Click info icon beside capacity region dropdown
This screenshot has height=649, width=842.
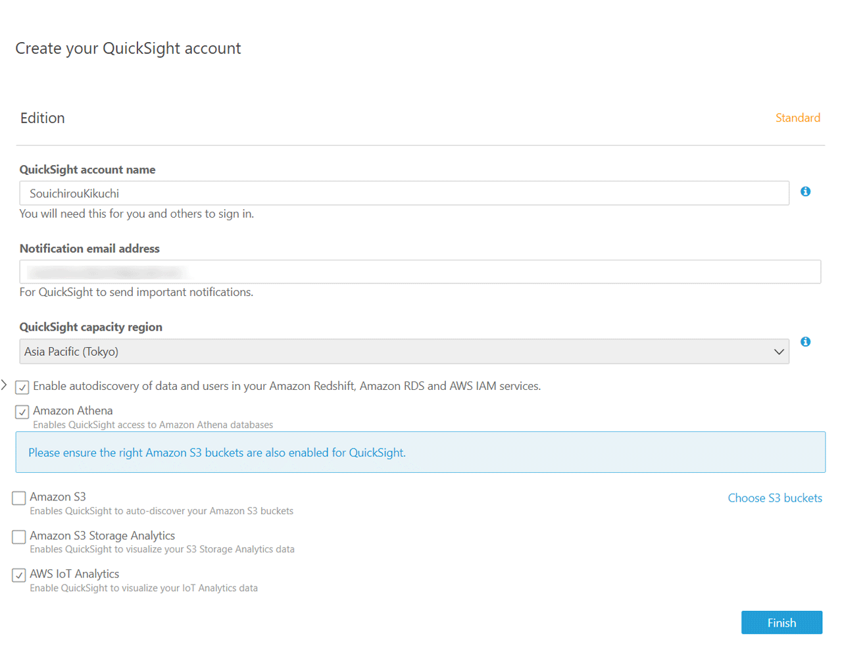click(805, 341)
